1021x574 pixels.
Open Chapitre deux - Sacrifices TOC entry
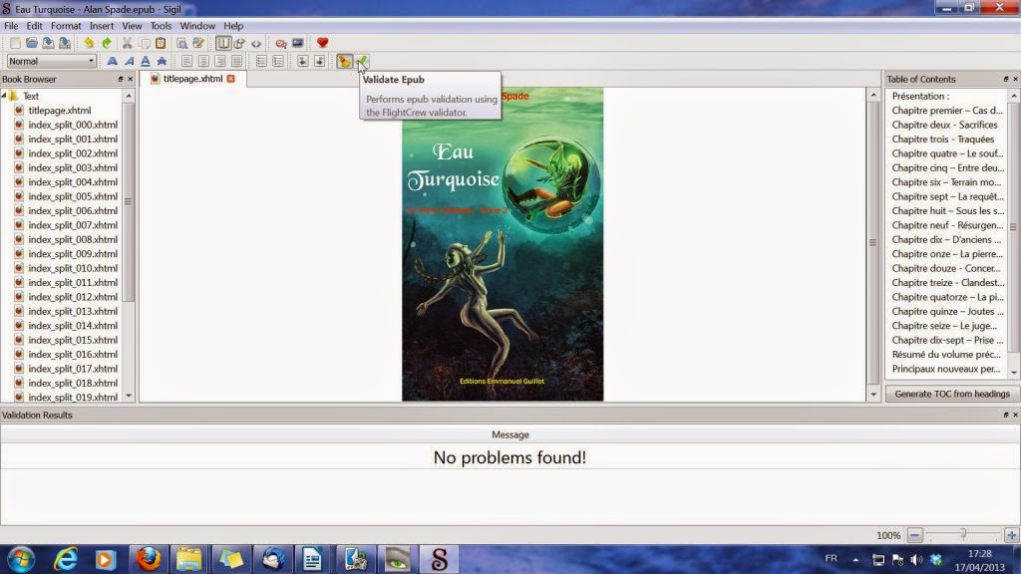click(x=944, y=125)
